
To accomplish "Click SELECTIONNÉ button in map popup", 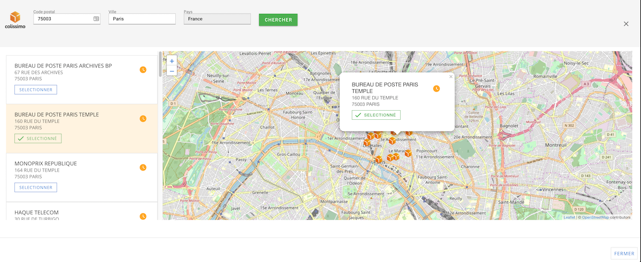I will [x=376, y=115].
